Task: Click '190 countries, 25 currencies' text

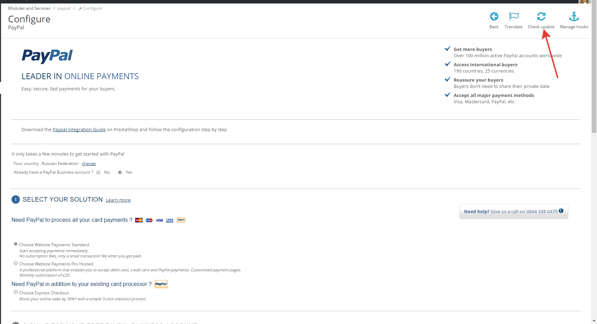Action: 484,71
